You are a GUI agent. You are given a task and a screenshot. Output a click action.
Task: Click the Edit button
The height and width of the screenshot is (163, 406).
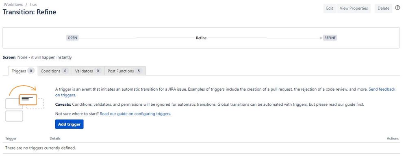(x=329, y=8)
